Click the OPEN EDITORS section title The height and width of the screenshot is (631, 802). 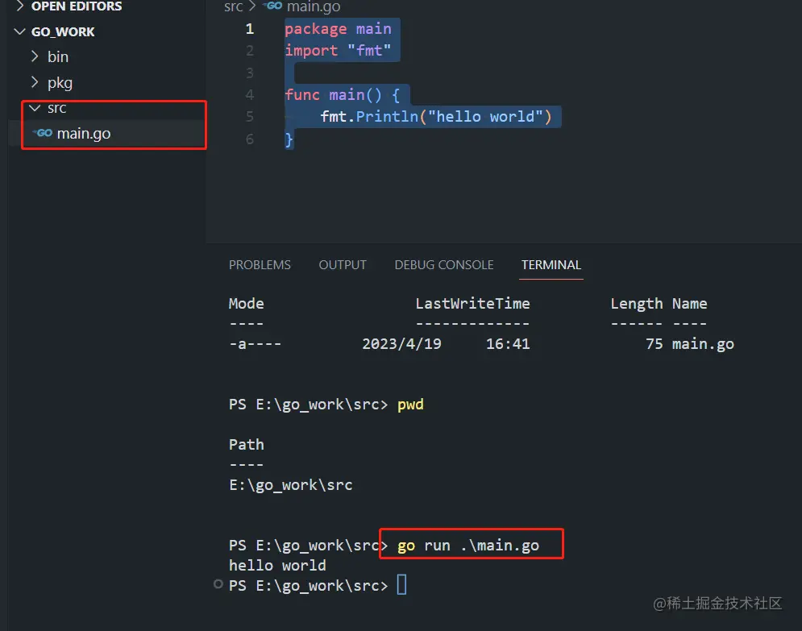click(77, 6)
